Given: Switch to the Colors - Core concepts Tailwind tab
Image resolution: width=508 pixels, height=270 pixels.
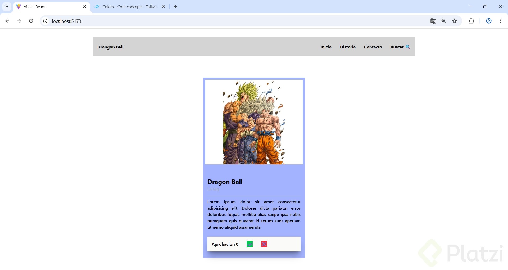Looking at the screenshot, I should point(130,7).
